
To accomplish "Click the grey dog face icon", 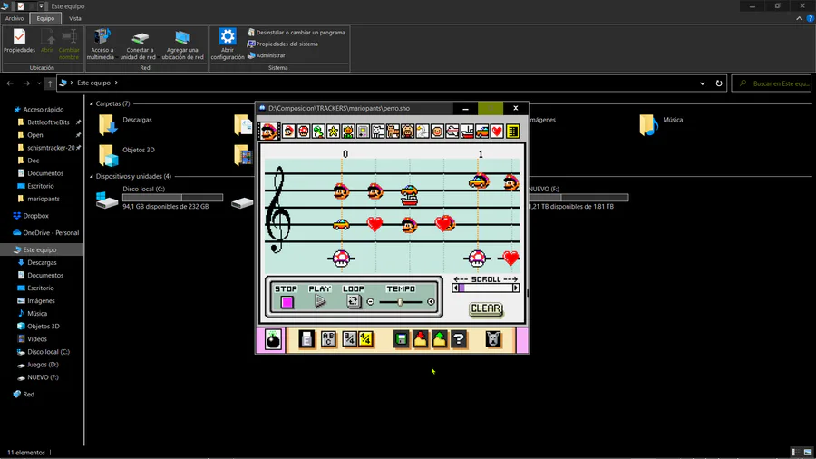I will 493,339.
